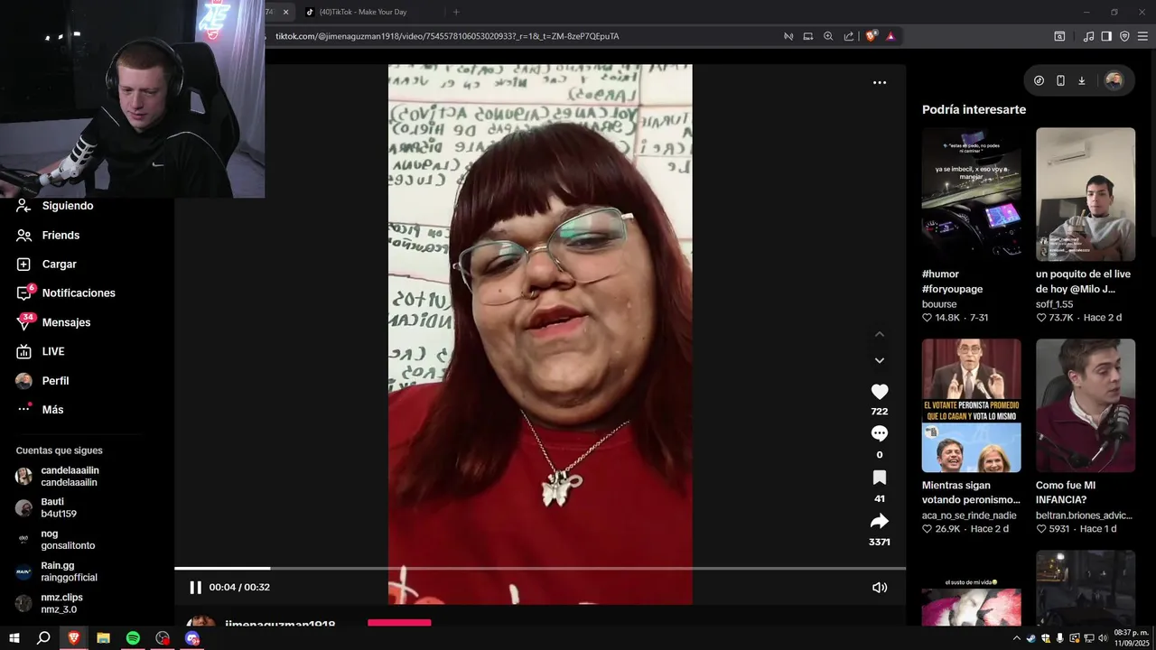Open followed account Rain.gg
This screenshot has height=650, width=1156.
pos(68,571)
